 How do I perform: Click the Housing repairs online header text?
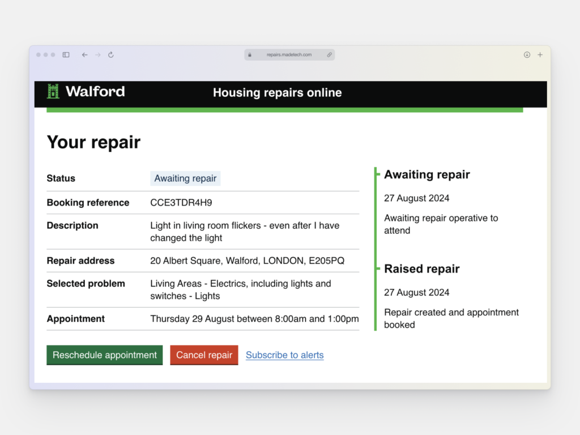[x=278, y=92]
